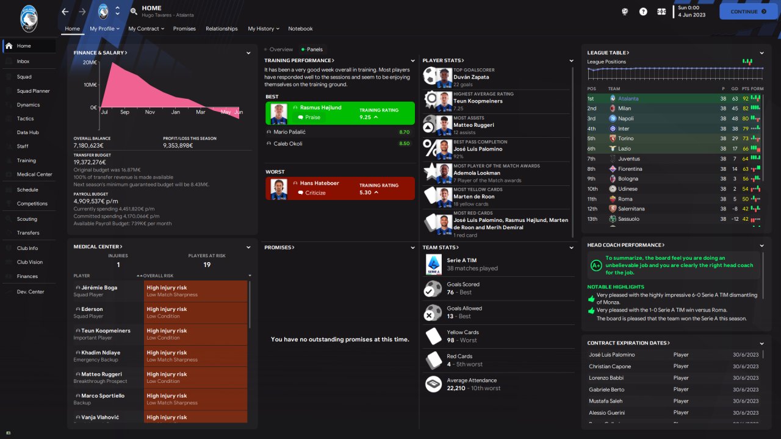
Task: Switch to the Relationships tab
Action: click(221, 29)
